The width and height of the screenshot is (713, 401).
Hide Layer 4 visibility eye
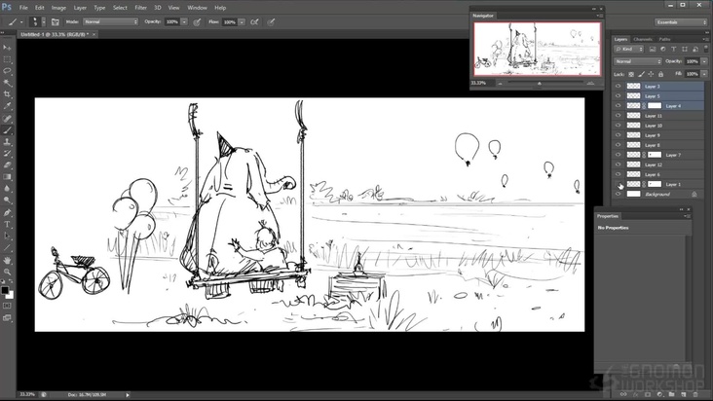tap(618, 106)
